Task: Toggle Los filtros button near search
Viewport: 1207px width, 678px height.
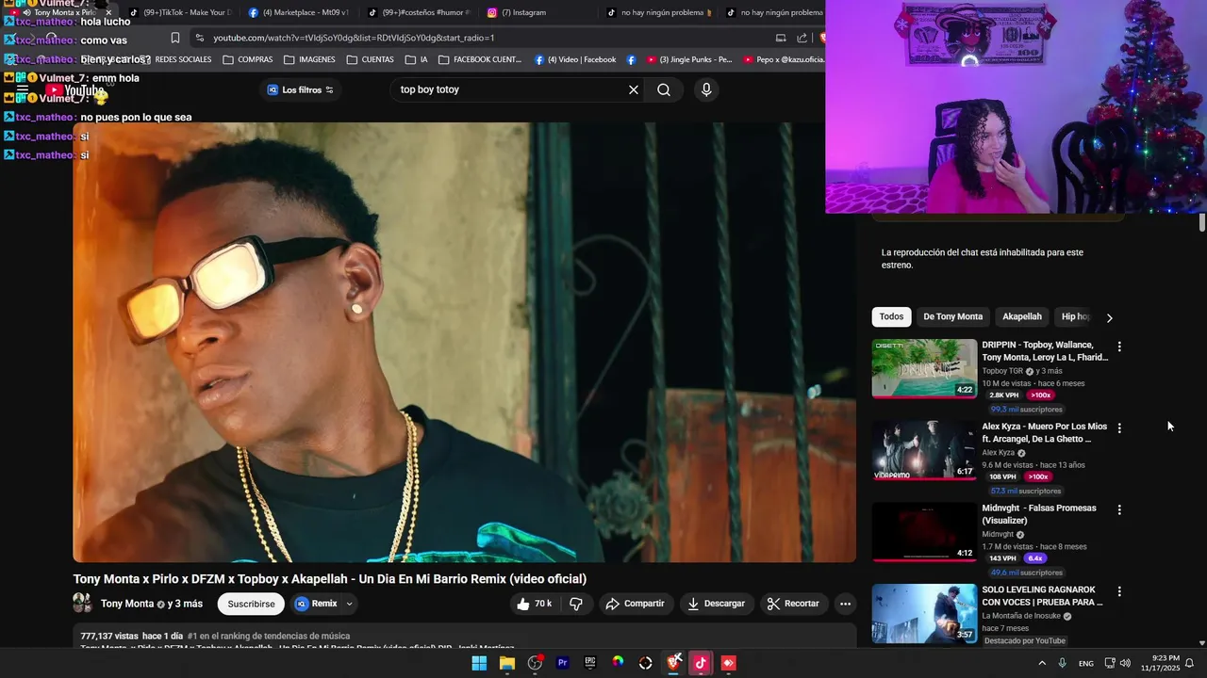Action: tap(300, 89)
